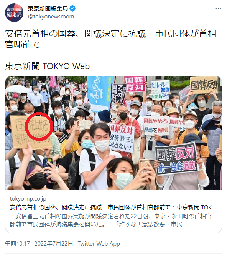Screen dimensions: 227x256
Task: Click the Twitter Web App source label
Action: pyautogui.click(x=99, y=243)
